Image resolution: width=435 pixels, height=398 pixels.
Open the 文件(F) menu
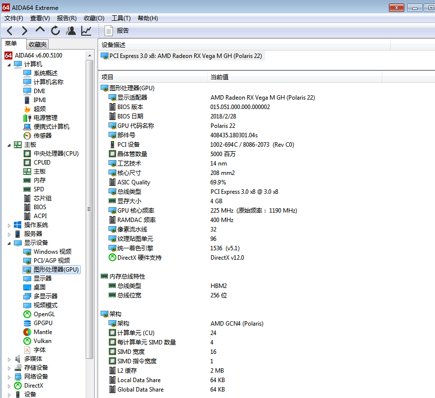coord(13,18)
